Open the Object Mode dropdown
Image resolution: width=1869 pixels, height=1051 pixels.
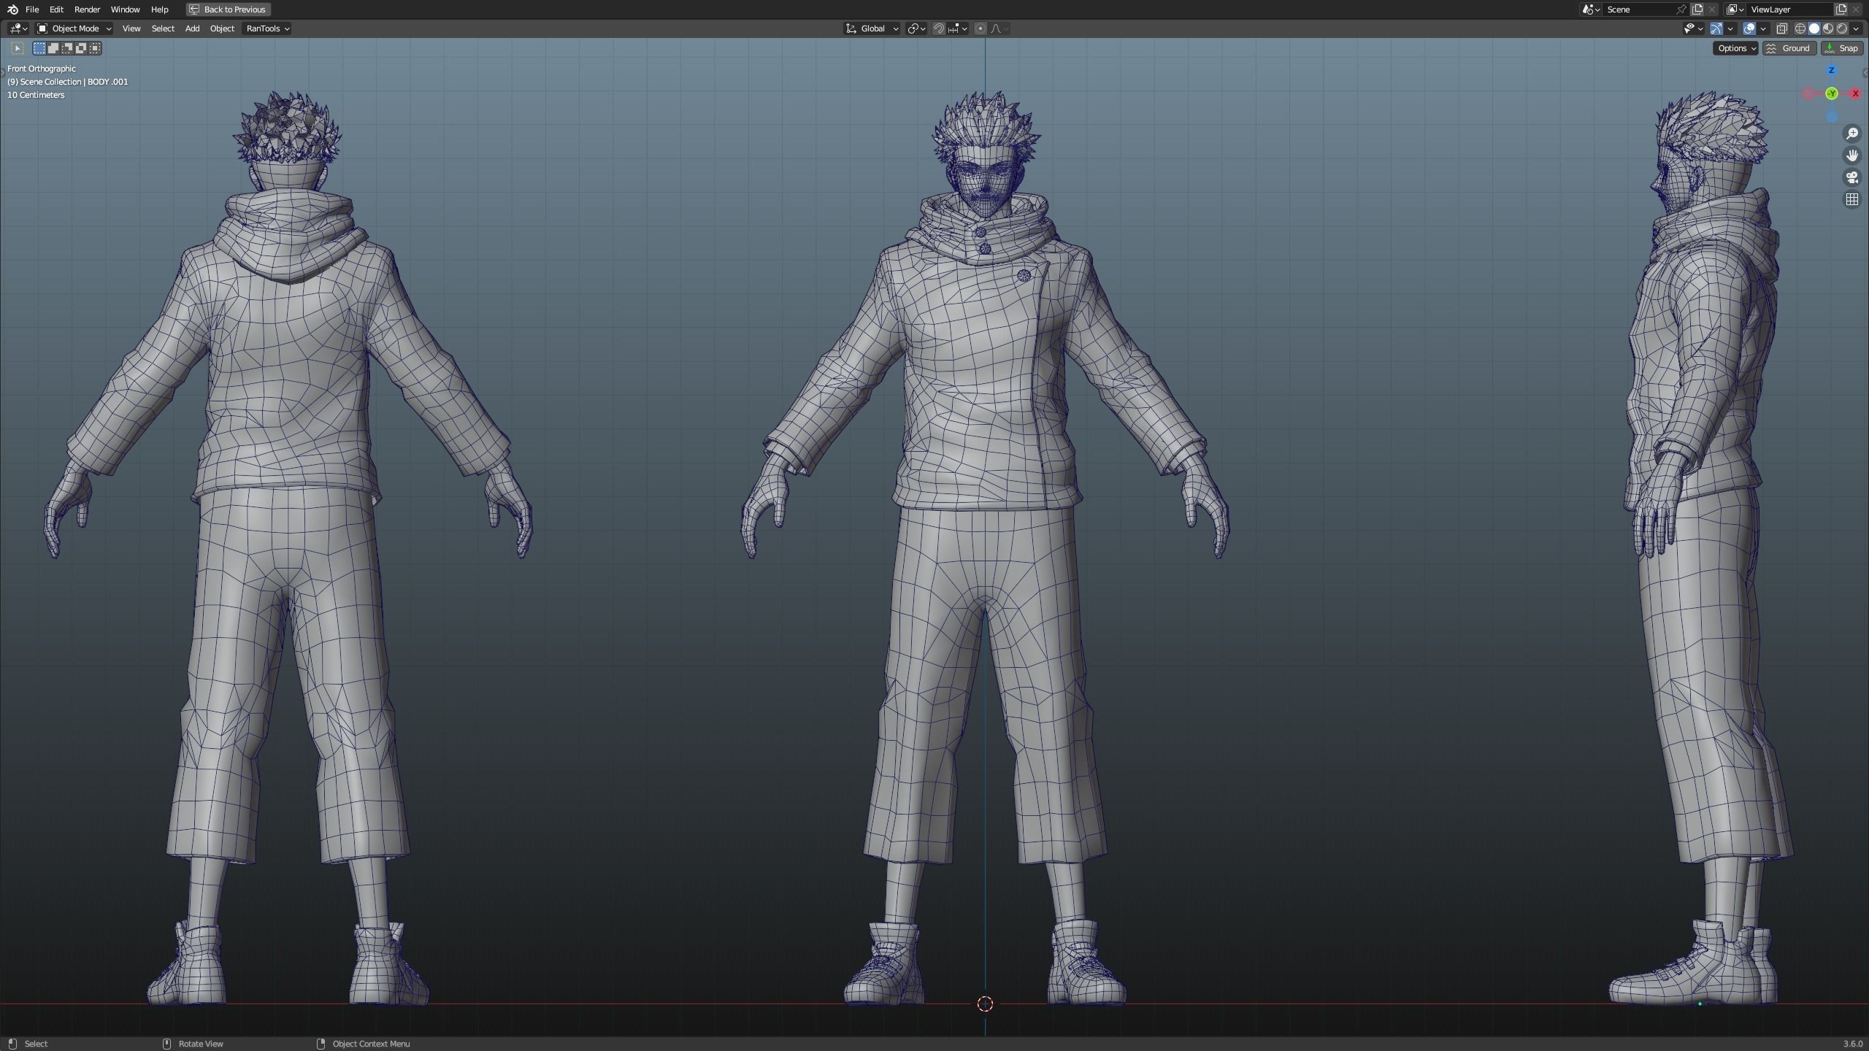coord(74,28)
